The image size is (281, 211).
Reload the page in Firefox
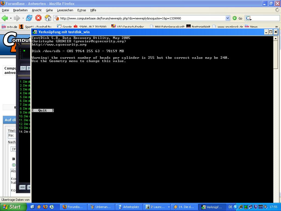pyautogui.click(x=29, y=18)
